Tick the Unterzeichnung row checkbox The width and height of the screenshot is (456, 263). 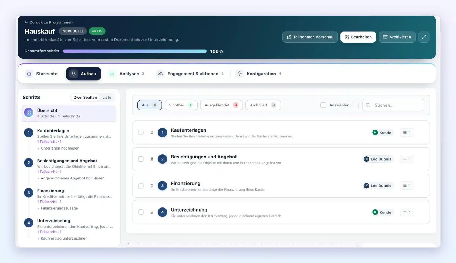(141, 212)
